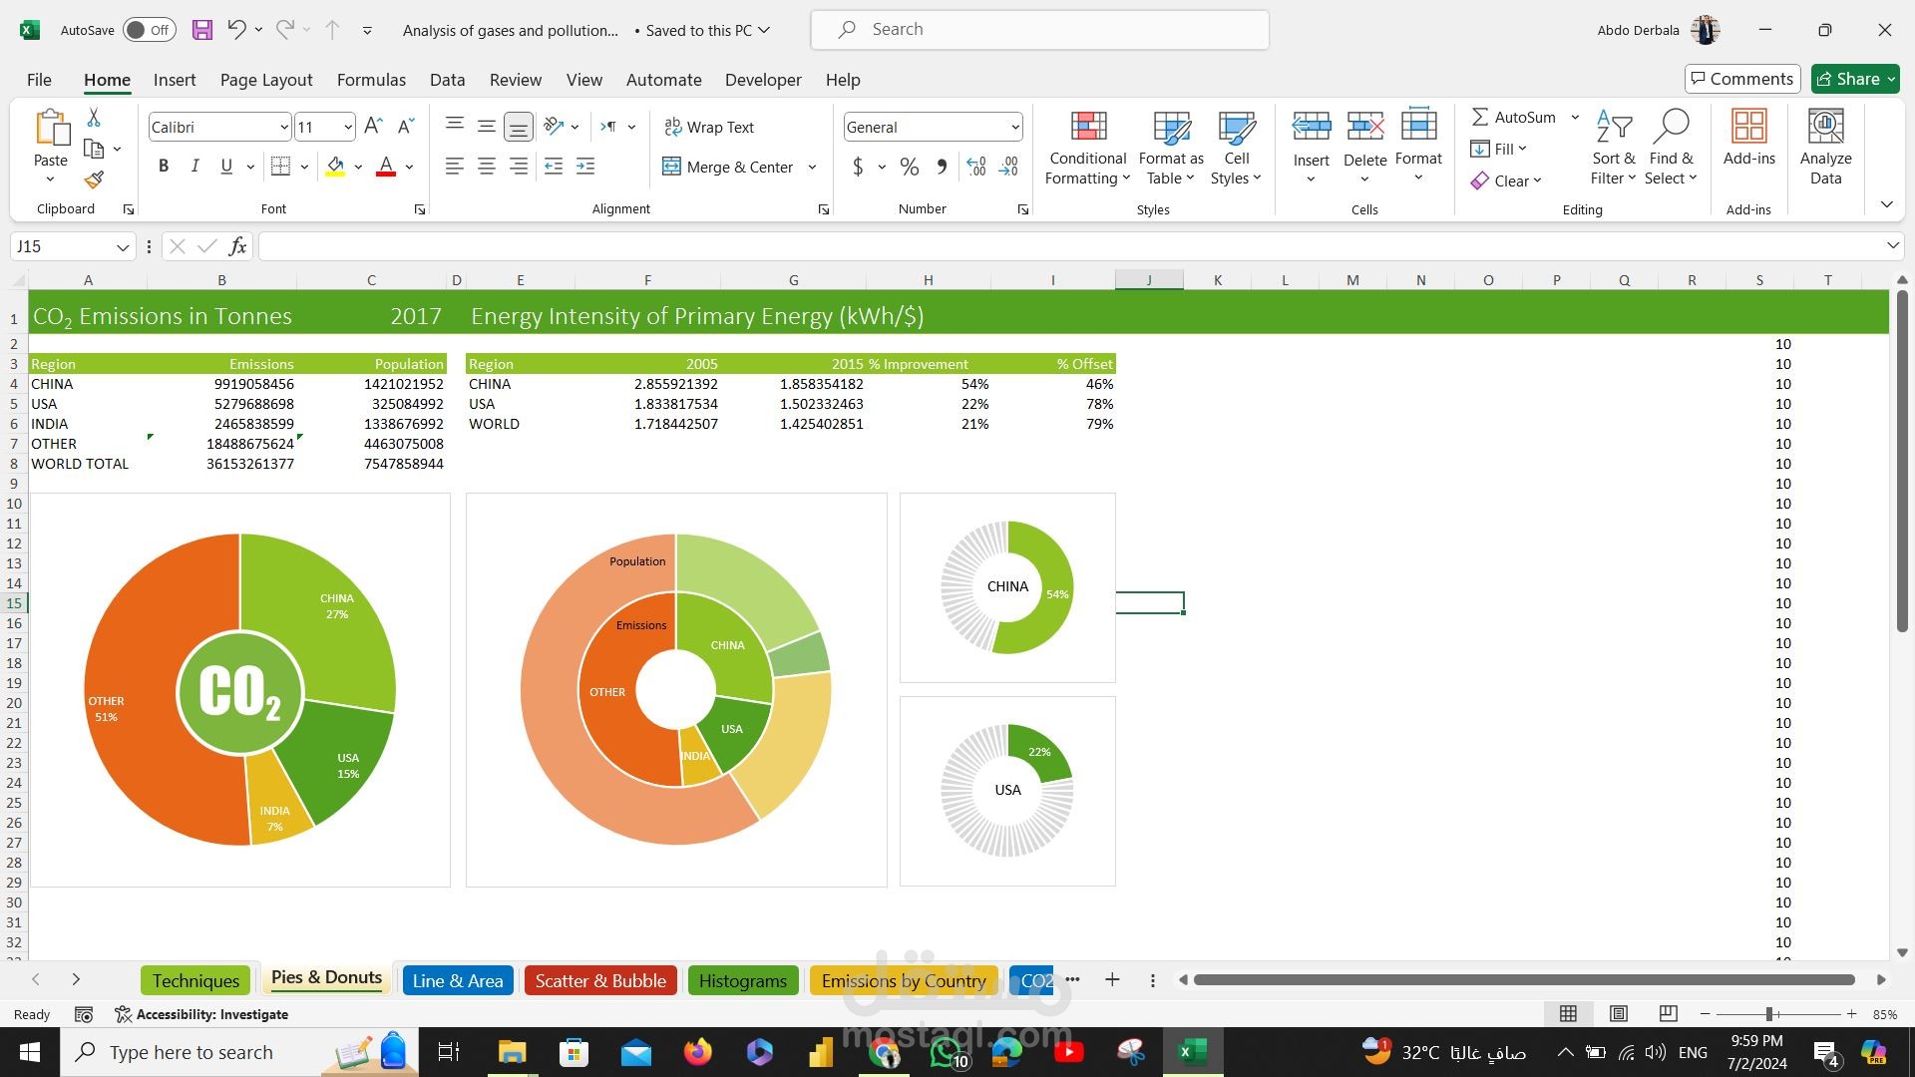
Task: Open the Formulas ribbon tab
Action: [371, 80]
